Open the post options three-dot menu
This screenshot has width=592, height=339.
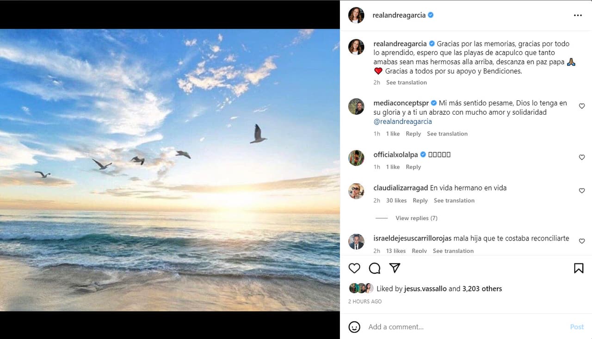tap(578, 15)
